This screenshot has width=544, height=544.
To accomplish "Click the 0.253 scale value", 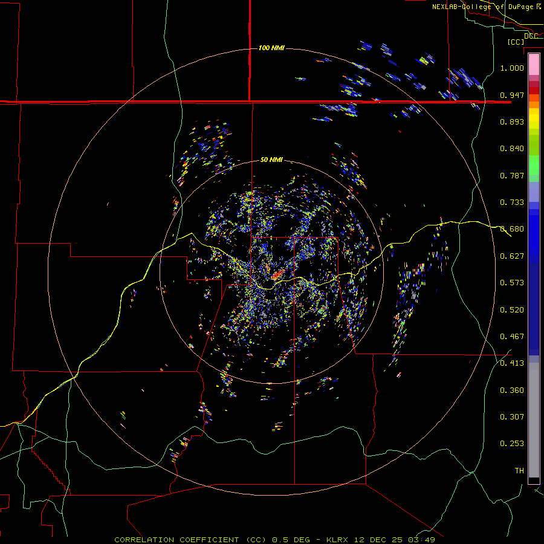I will click(x=512, y=444).
